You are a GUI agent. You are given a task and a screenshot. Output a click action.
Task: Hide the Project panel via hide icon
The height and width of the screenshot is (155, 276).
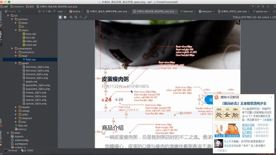(54, 12)
